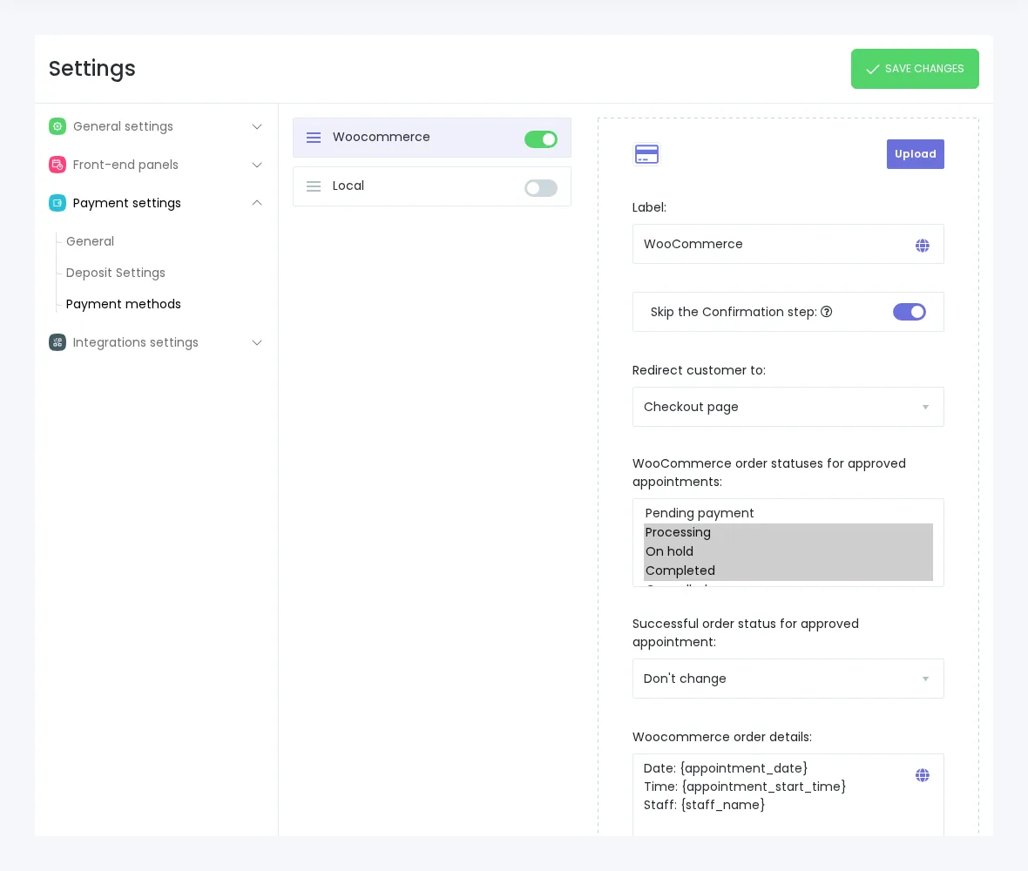Click into Woocommerce order details textarea
This screenshot has width=1028, height=871.
point(788,795)
